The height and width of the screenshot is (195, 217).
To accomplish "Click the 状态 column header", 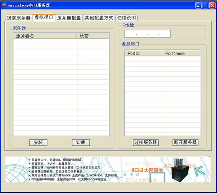I will [93, 36].
